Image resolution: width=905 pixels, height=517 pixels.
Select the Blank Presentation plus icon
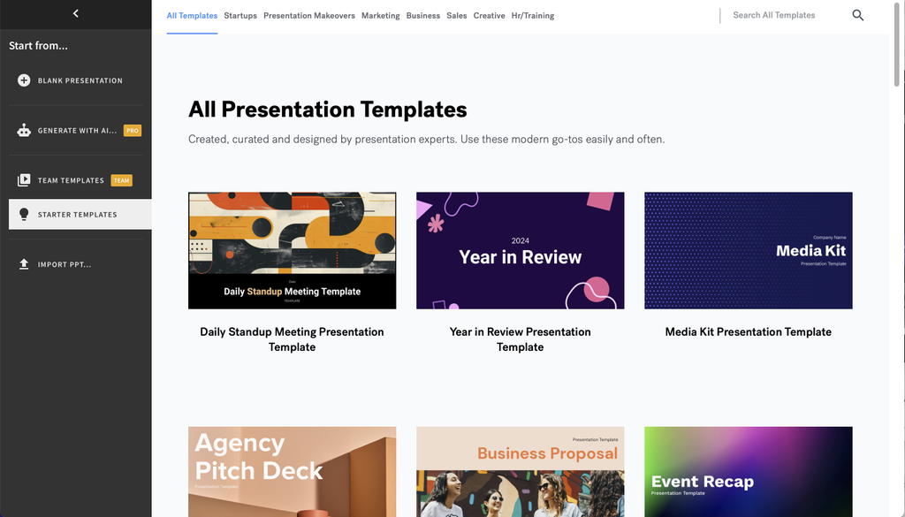point(22,80)
